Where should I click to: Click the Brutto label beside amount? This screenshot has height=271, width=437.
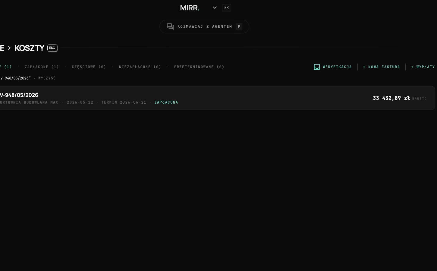pos(420,99)
